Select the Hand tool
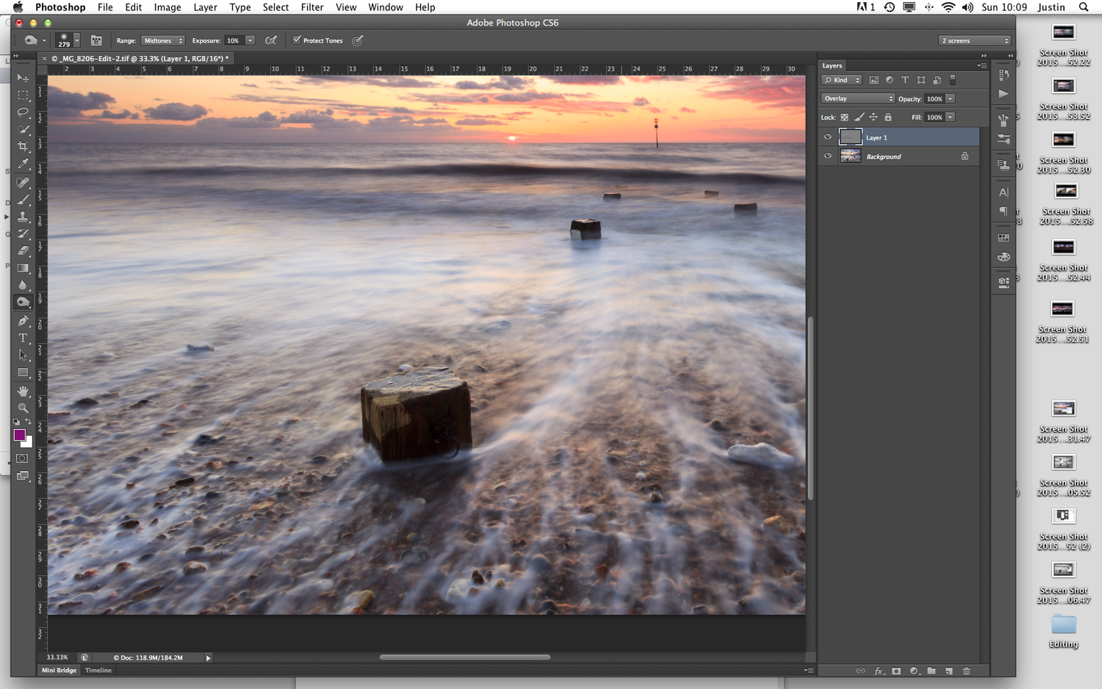Image resolution: width=1102 pixels, height=689 pixels. (23, 390)
